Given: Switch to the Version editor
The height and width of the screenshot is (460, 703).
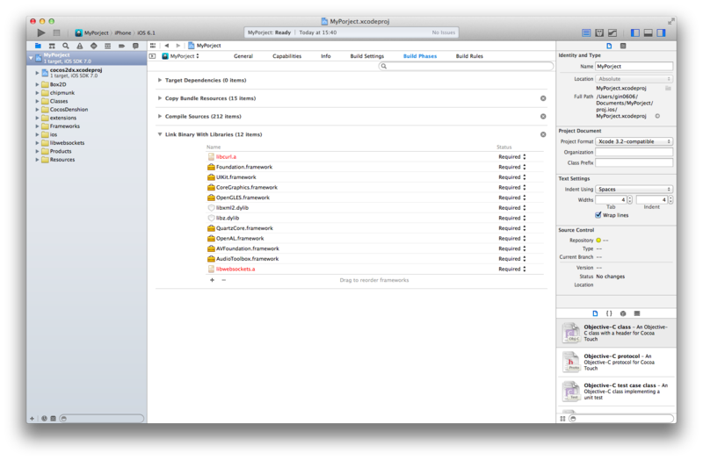Looking at the screenshot, I should point(612,32).
